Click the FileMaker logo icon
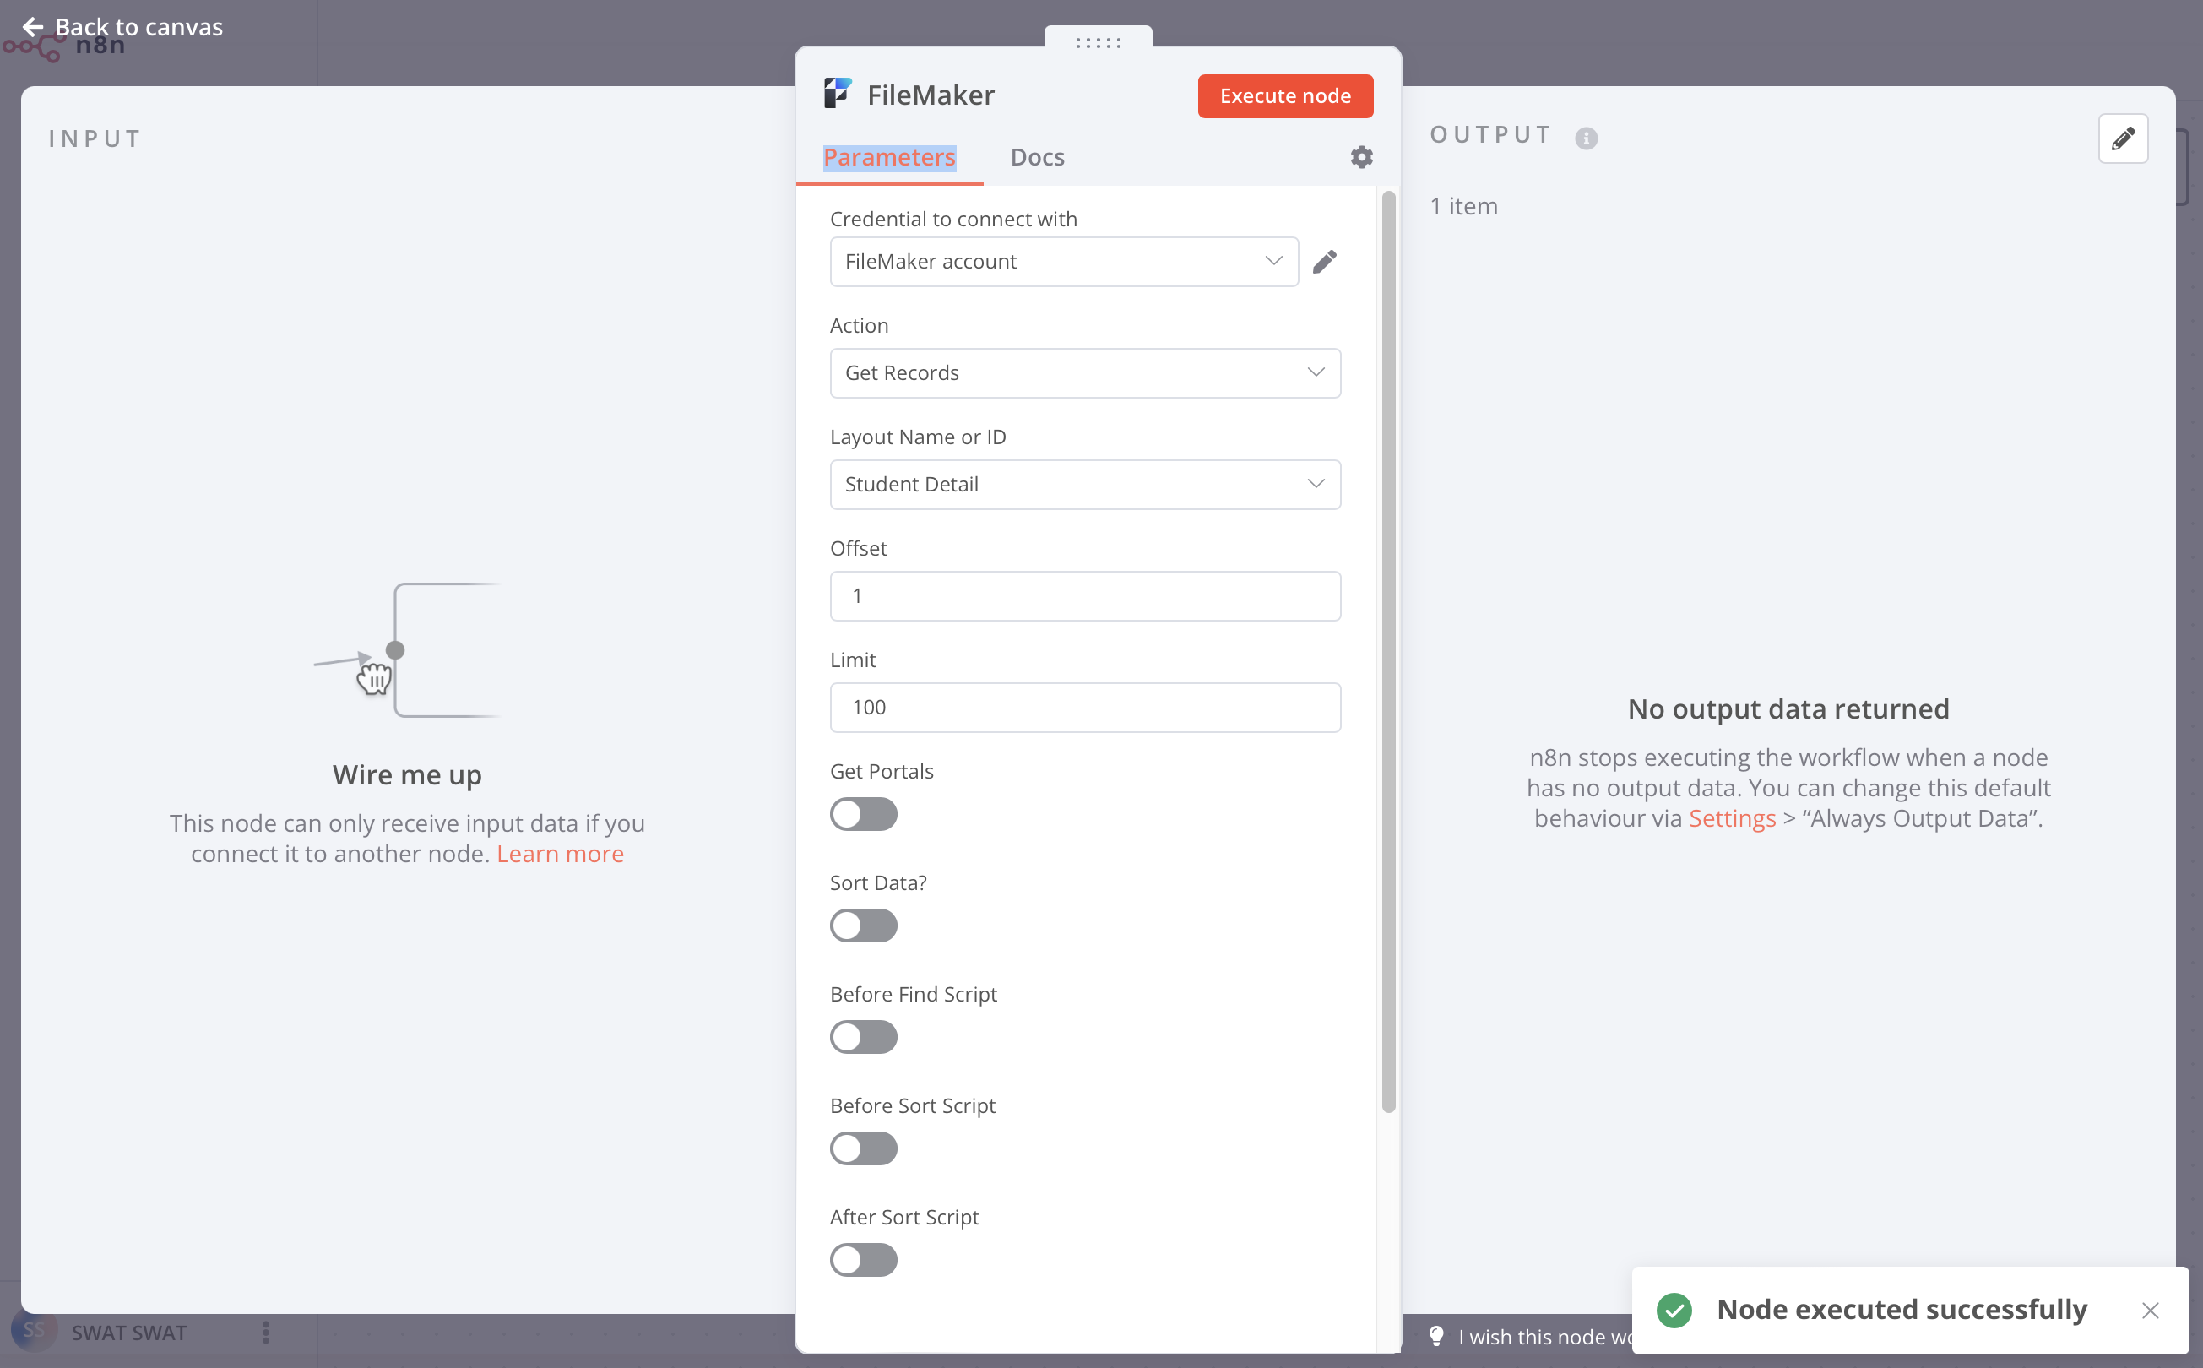The image size is (2203, 1368). tap(837, 93)
